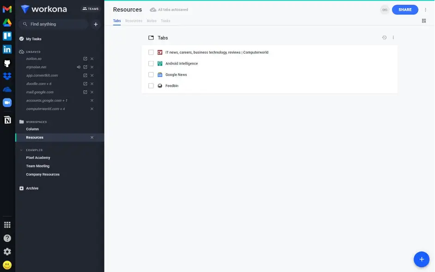Save doodle.com + 6 window as workspace
Screen dimensions: 435x272
tap(85, 84)
